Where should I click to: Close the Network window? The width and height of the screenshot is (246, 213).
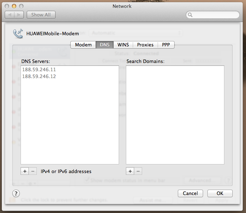(7, 6)
